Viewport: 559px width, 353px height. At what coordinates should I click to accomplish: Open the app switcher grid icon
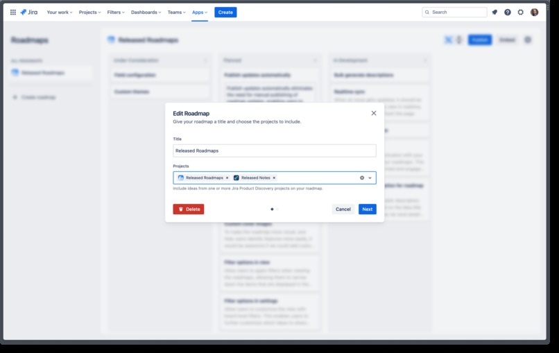coord(13,12)
